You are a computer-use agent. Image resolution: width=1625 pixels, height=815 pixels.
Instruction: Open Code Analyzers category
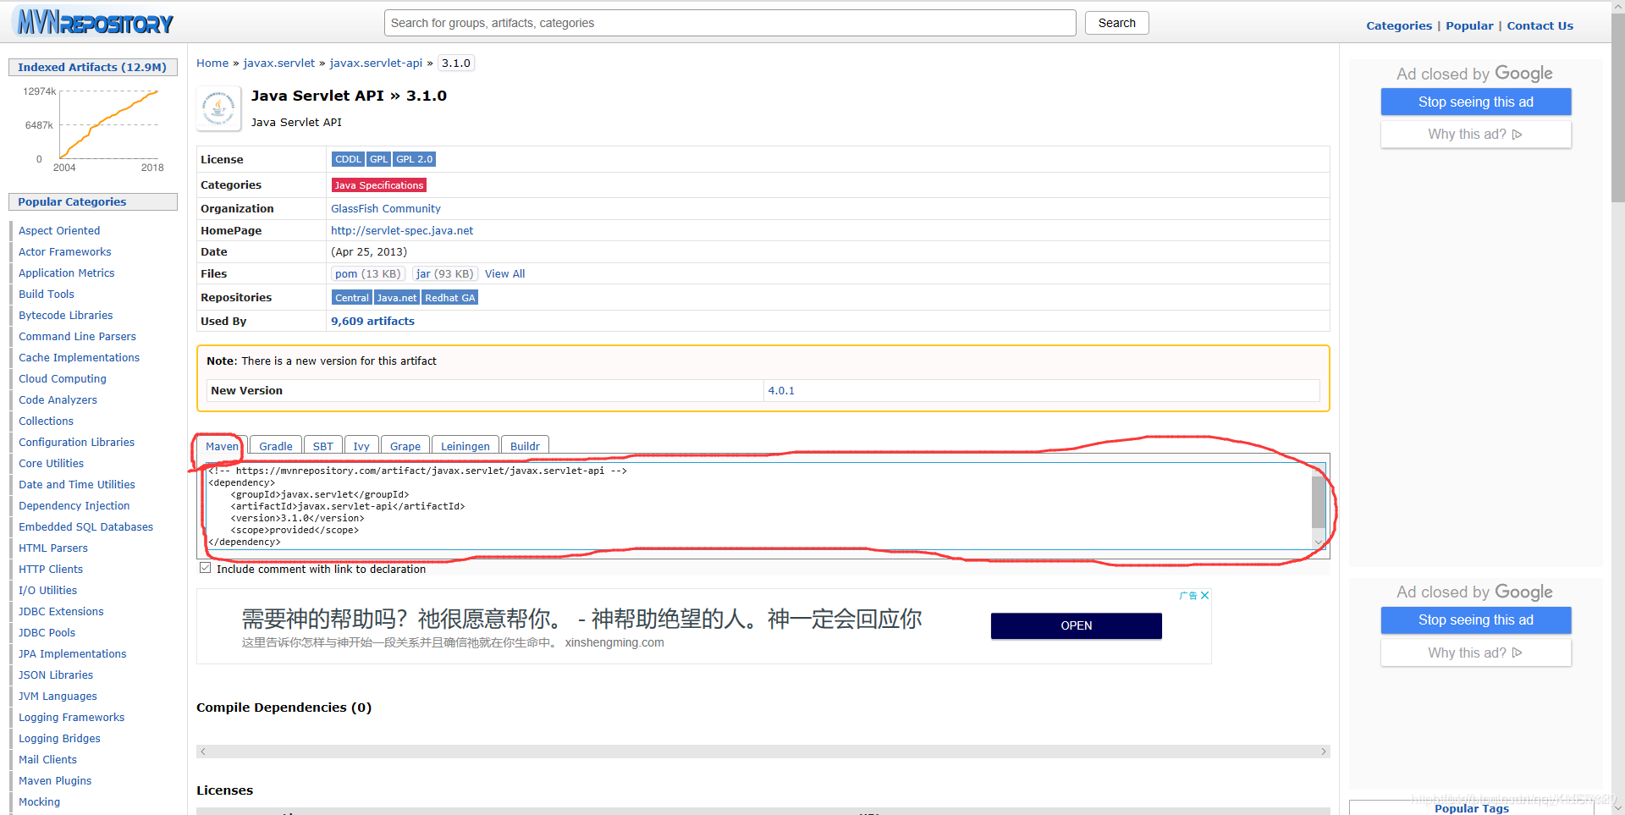tap(58, 399)
